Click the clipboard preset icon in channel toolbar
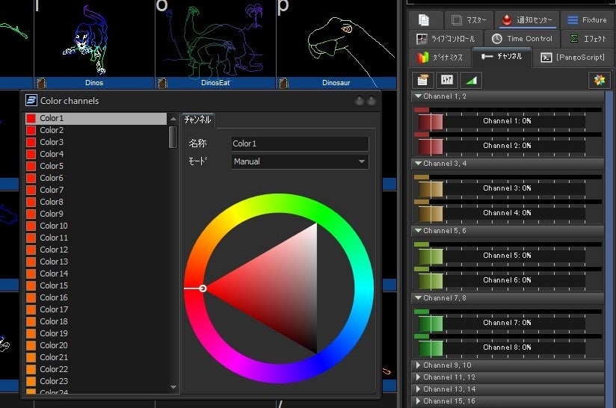 423,81
